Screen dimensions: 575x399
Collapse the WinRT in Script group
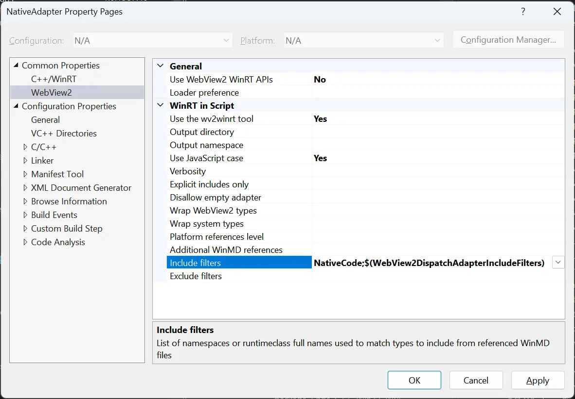pyautogui.click(x=160, y=105)
